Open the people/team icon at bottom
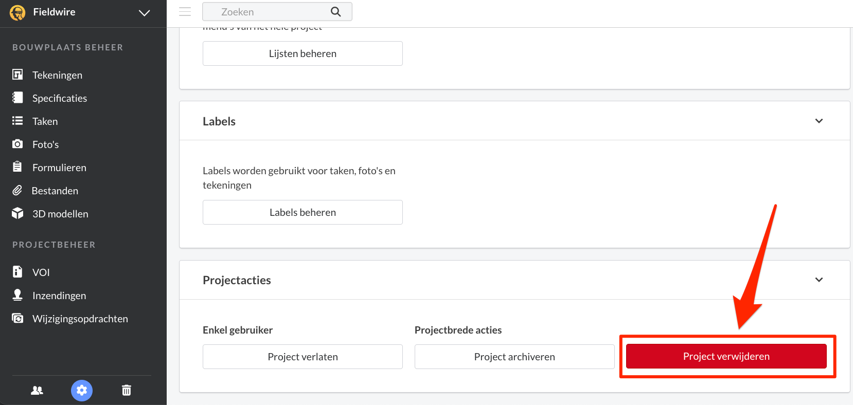 click(x=37, y=391)
